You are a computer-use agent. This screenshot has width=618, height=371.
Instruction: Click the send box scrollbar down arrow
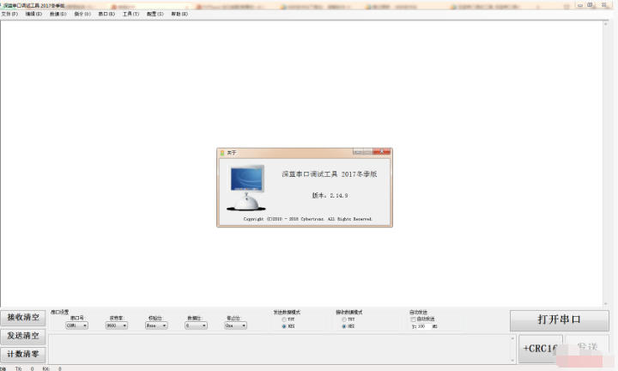click(512, 361)
